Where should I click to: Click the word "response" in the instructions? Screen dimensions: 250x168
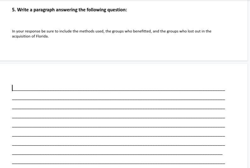tap(32, 32)
